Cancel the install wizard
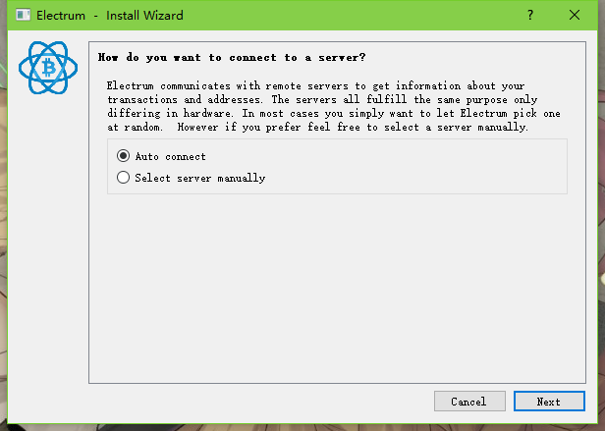Screen dimensions: 605x431 point(469,402)
